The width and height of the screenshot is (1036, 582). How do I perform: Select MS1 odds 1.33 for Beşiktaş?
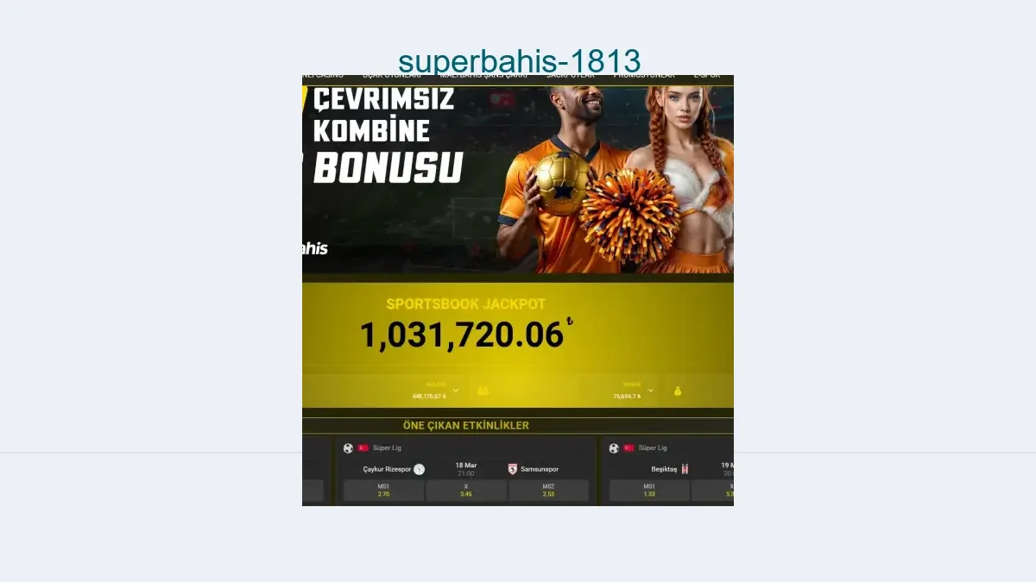tap(649, 491)
